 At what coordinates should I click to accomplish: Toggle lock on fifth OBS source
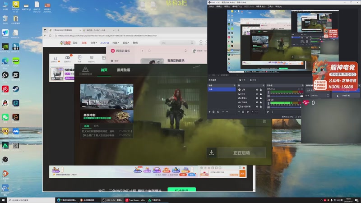point(261,106)
